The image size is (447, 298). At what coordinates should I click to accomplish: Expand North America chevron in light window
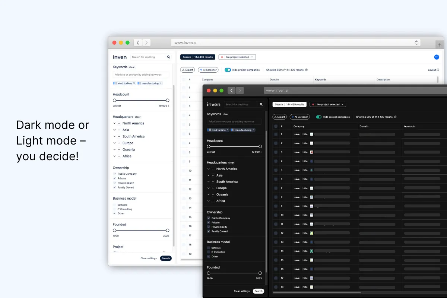pyautogui.click(x=115, y=123)
